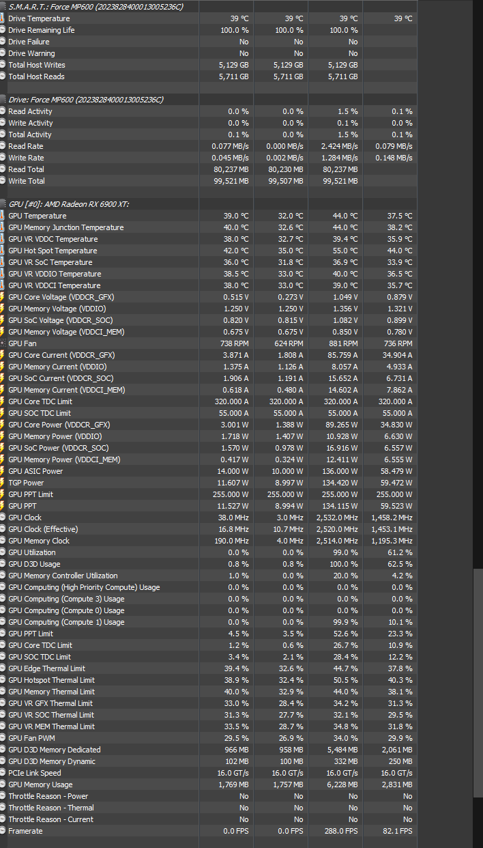483x848 pixels.
Task: Select GPU Computing (High Priority Compute) Usage label
Action: pyautogui.click(x=84, y=587)
